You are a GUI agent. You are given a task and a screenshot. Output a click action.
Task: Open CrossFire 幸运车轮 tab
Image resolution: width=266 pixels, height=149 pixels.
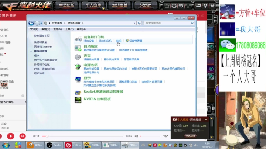[x=67, y=5]
